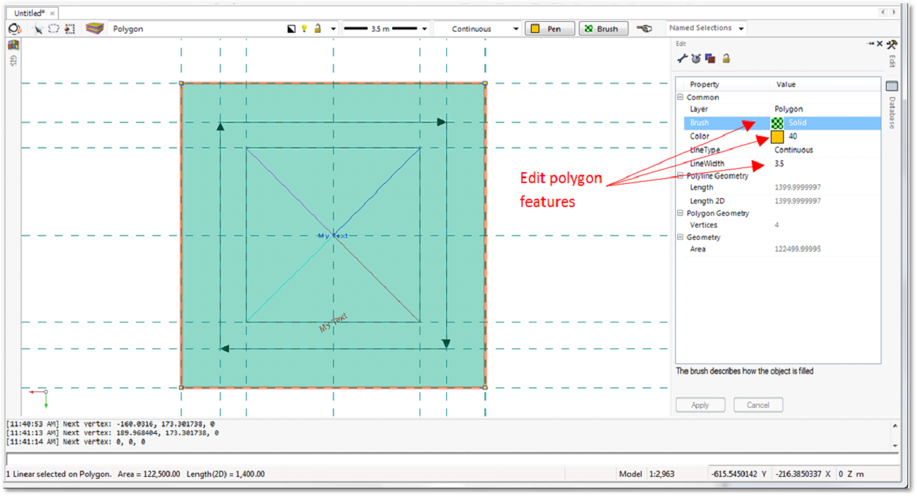Image resolution: width=917 pixels, height=496 pixels.
Task: Collapse the Geometry property group
Action: click(681, 237)
